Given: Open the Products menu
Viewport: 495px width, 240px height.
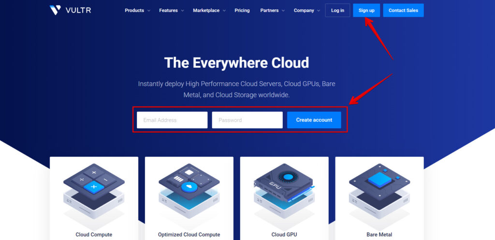Looking at the screenshot, I should tap(134, 11).
